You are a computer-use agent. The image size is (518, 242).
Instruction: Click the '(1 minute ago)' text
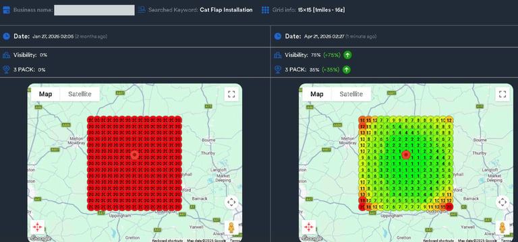(x=361, y=36)
